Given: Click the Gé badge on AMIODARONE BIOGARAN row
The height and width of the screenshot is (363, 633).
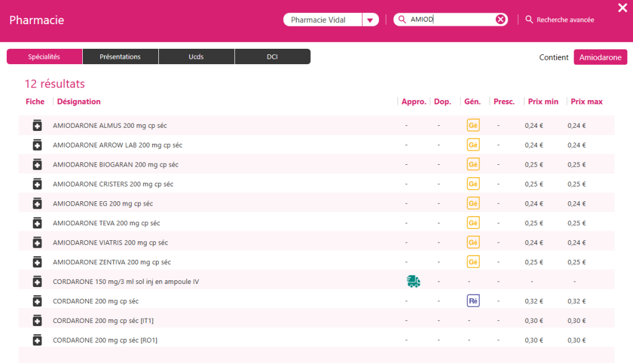Looking at the screenshot, I should pyautogui.click(x=472, y=164).
